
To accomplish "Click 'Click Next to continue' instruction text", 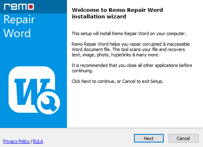I will (x=118, y=81).
